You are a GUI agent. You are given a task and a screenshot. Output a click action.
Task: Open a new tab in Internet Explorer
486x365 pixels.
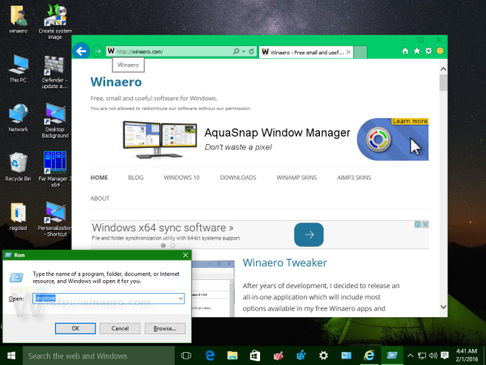[360, 52]
